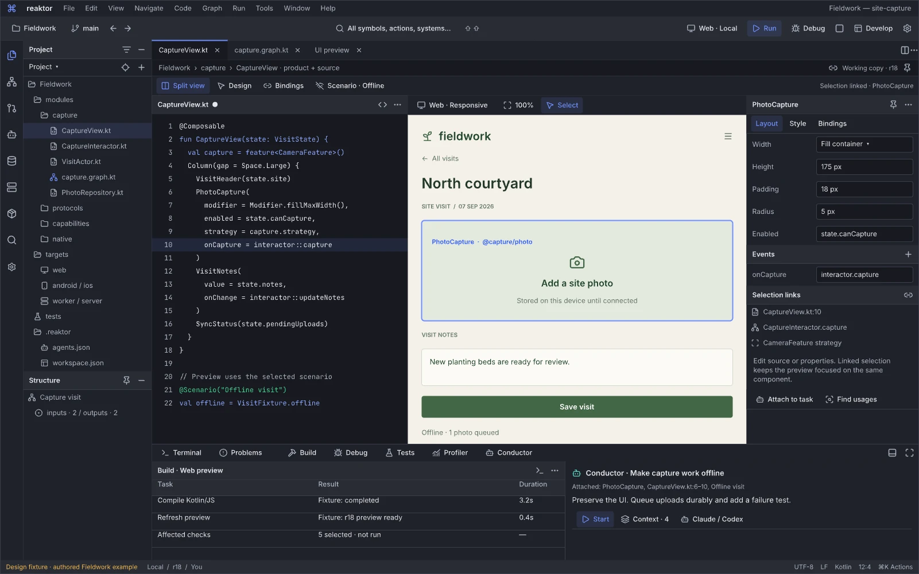Toggle pin on the Structure panel

click(x=126, y=381)
